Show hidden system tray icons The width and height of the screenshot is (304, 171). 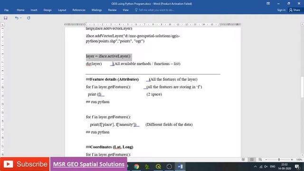[256, 167]
